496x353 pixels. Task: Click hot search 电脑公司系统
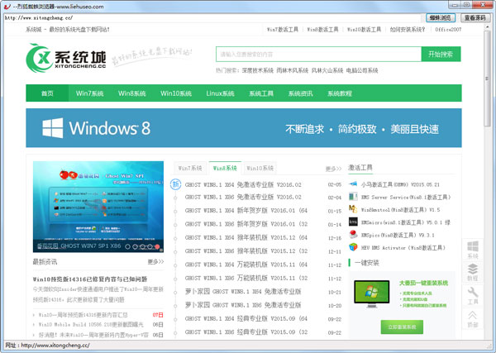(362, 70)
